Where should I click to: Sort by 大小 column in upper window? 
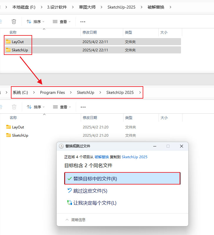pyautogui.click(x=164, y=32)
